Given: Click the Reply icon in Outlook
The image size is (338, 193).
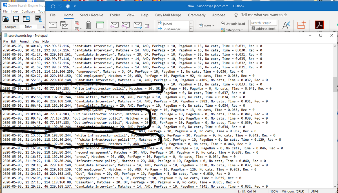Looking at the screenshot, I should 114,26.
